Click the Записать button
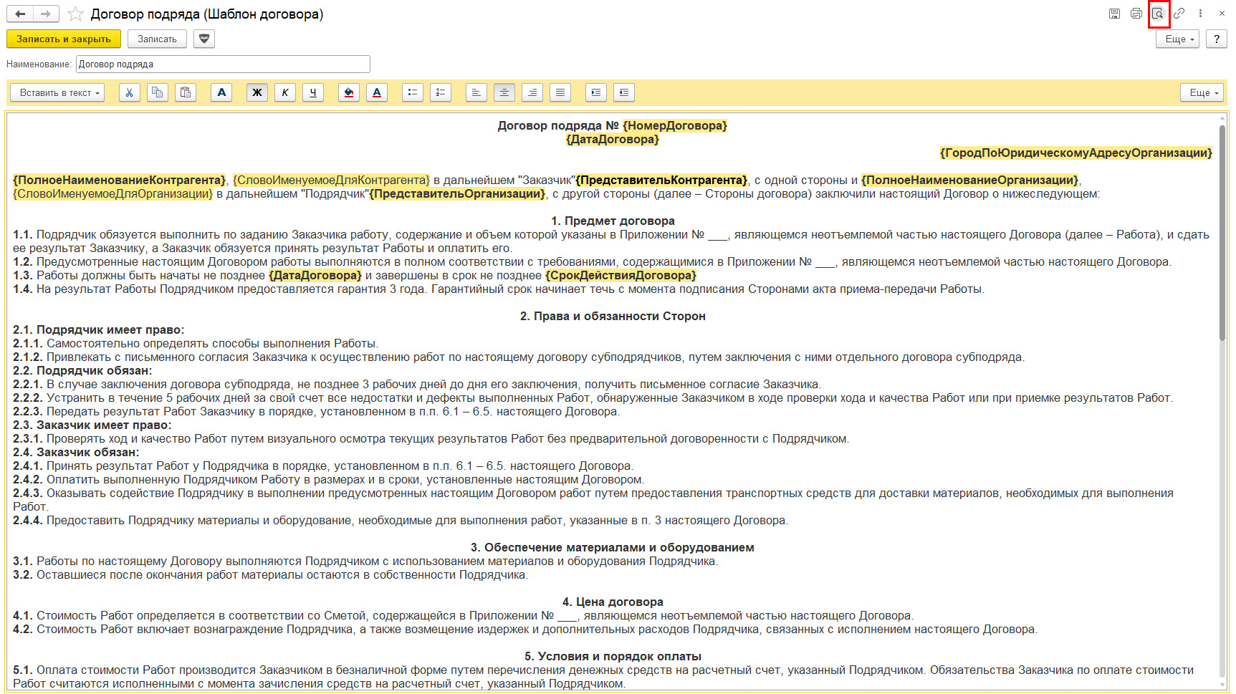This screenshot has height=694, width=1236. point(157,39)
